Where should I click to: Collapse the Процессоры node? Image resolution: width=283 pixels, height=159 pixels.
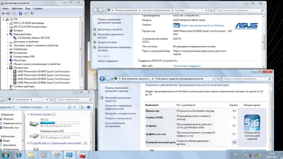click(7, 68)
